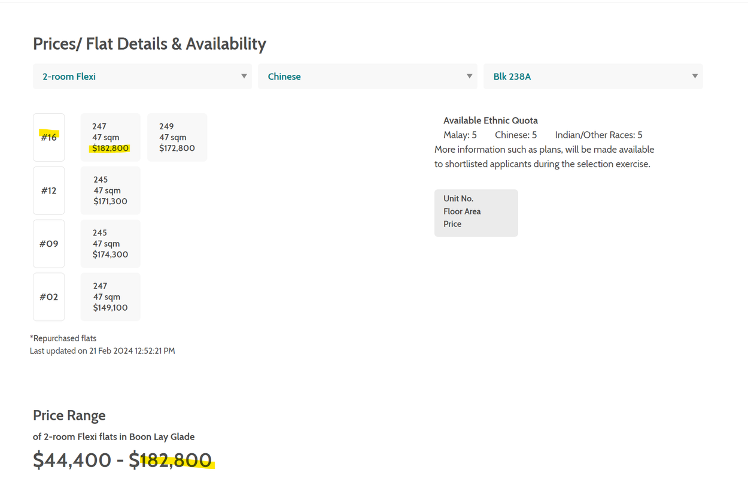Image resolution: width=748 pixels, height=479 pixels.
Task: Click the Malay: 5 quota text
Action: (460, 135)
